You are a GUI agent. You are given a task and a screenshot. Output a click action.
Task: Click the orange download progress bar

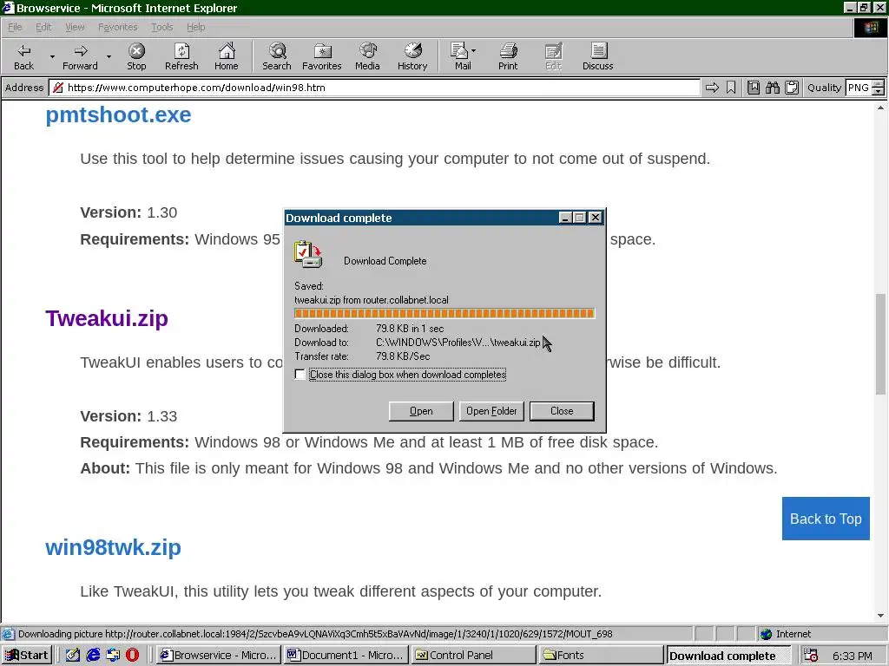click(x=444, y=313)
